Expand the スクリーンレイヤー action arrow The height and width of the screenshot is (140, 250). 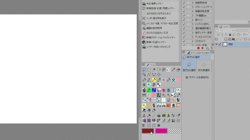(192, 7)
